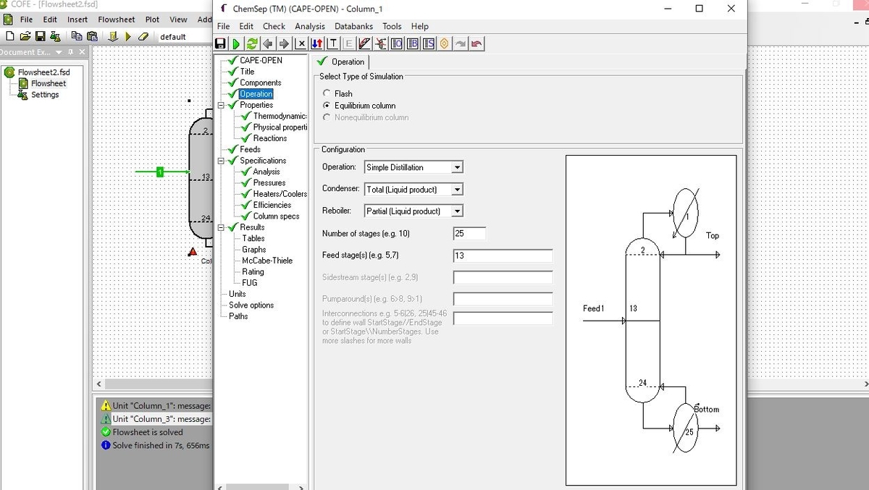The width and height of the screenshot is (869, 490).
Task: Click the red undo arrow in ChemSep
Action: [476, 44]
